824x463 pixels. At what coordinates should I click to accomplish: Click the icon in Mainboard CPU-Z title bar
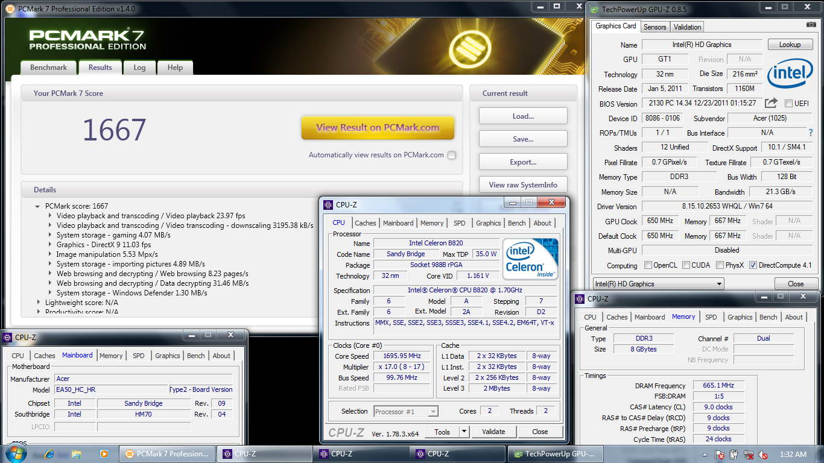pyautogui.click(x=8, y=338)
